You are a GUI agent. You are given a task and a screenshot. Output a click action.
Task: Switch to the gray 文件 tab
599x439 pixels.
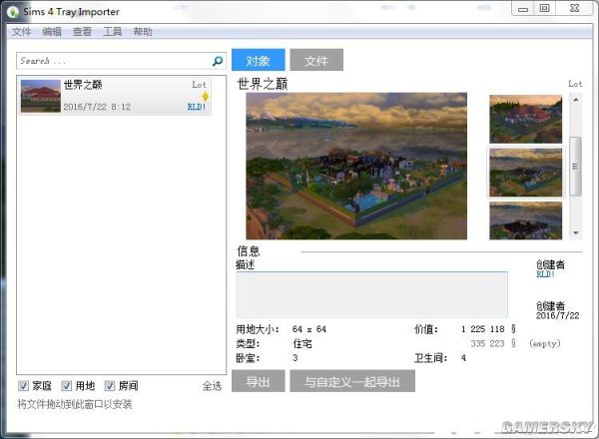(x=316, y=60)
